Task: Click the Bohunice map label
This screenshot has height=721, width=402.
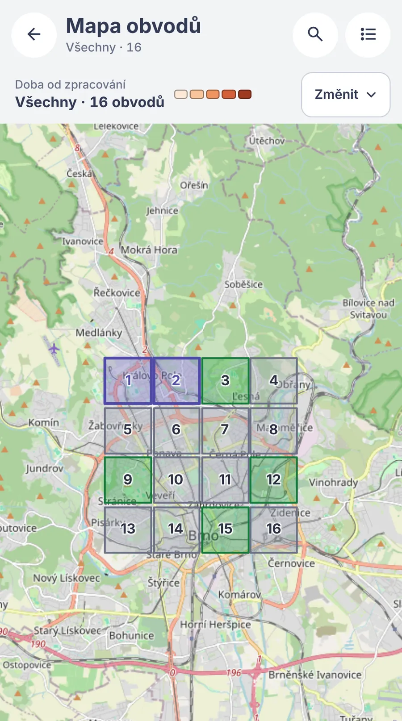Action: [131, 636]
